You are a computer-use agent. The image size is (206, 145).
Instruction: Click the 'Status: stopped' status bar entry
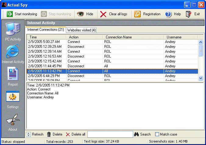pyautogui.click(x=13, y=142)
